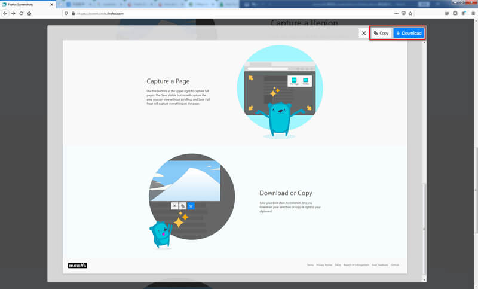Open the Library icon in toolbar
The height and width of the screenshot is (289, 478).
(446, 13)
